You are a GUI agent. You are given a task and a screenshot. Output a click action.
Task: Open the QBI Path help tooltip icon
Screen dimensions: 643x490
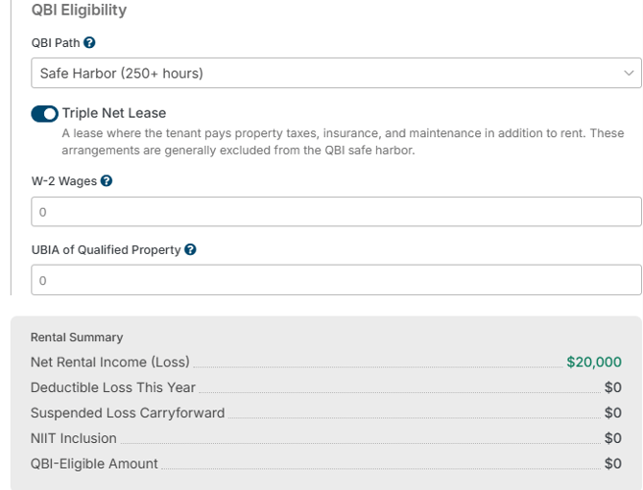tap(89, 42)
